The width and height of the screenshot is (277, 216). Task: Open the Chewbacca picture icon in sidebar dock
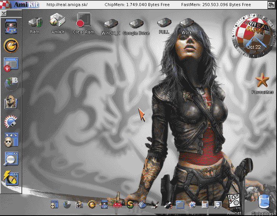[11, 102]
